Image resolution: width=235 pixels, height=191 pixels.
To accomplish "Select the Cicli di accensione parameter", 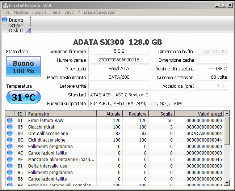I will tap(47, 140).
